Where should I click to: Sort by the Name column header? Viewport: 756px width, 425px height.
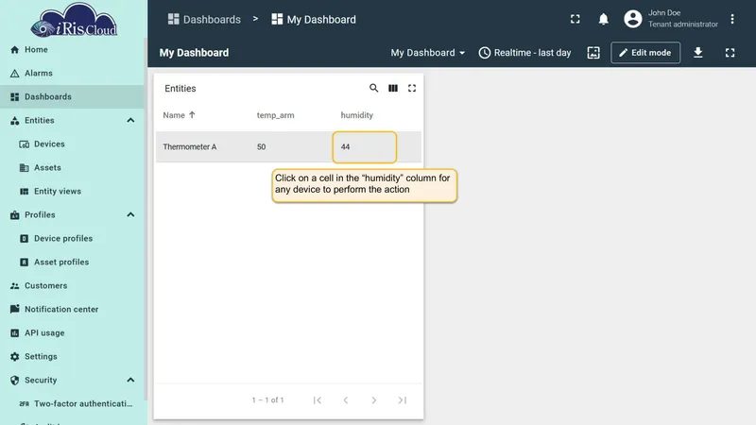point(179,115)
